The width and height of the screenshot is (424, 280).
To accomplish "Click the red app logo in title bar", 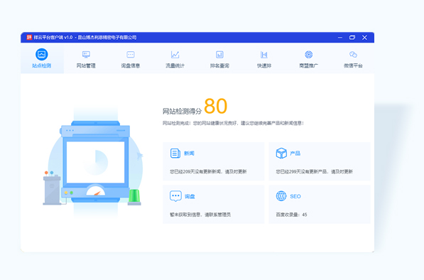I will coord(29,38).
